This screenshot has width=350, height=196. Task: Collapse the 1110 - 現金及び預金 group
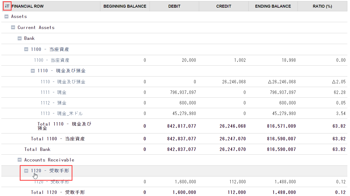[x=33, y=71]
